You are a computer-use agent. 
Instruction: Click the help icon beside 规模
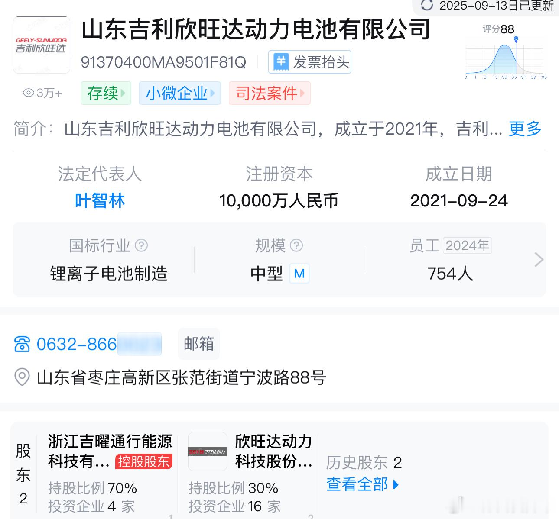click(296, 245)
